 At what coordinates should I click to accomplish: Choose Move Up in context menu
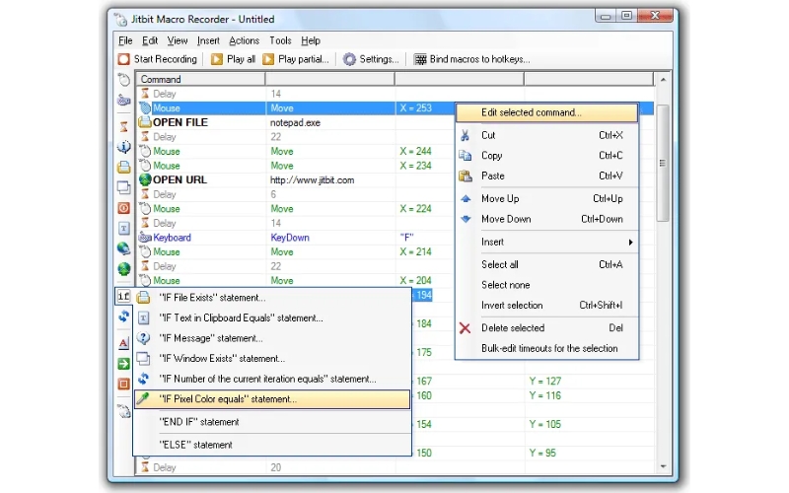click(x=547, y=199)
